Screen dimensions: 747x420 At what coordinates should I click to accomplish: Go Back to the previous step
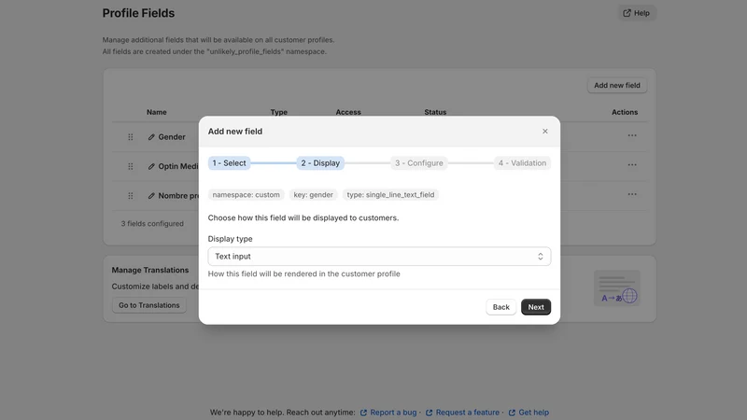tap(500, 307)
